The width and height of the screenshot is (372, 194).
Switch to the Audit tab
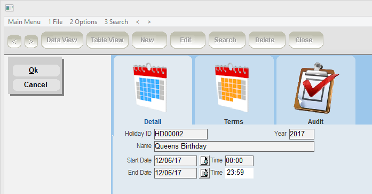coord(315,90)
